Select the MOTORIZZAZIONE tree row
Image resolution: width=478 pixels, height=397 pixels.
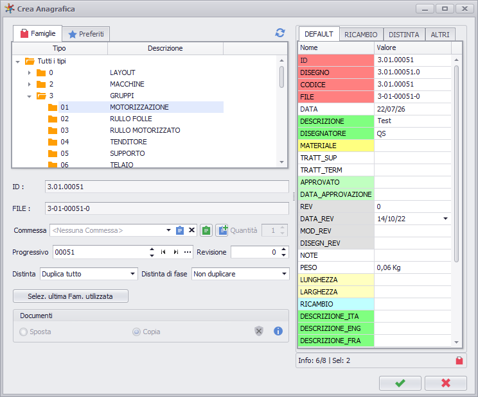pos(141,107)
